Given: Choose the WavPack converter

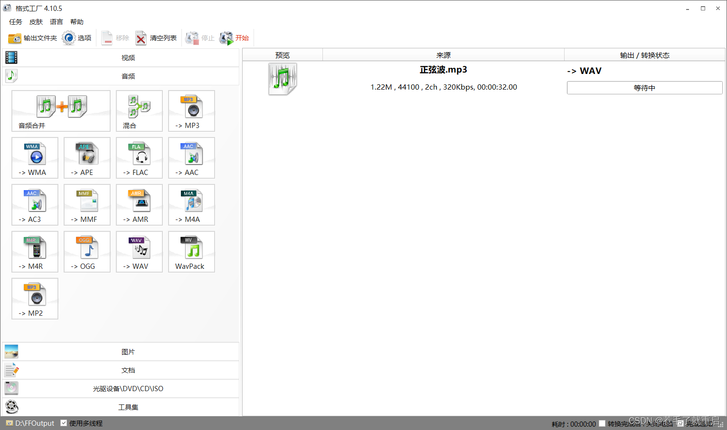Looking at the screenshot, I should [191, 252].
